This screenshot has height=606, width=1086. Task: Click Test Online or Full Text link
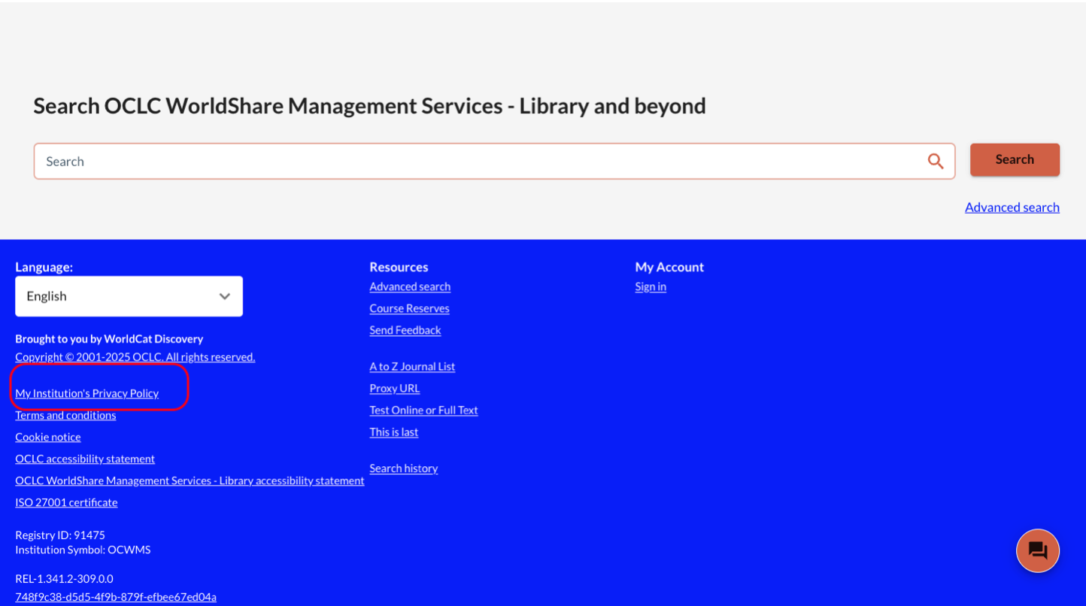(x=423, y=410)
